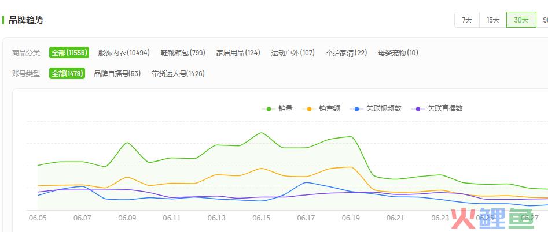Select the 7天 time range

coord(467,20)
